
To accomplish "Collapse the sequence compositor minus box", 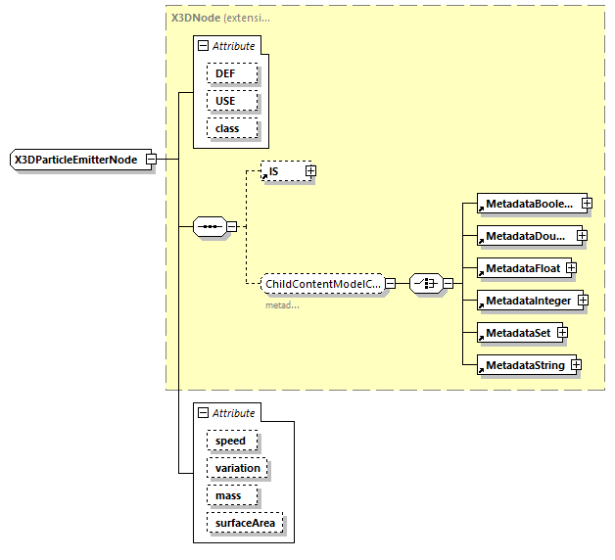I will click(x=232, y=227).
